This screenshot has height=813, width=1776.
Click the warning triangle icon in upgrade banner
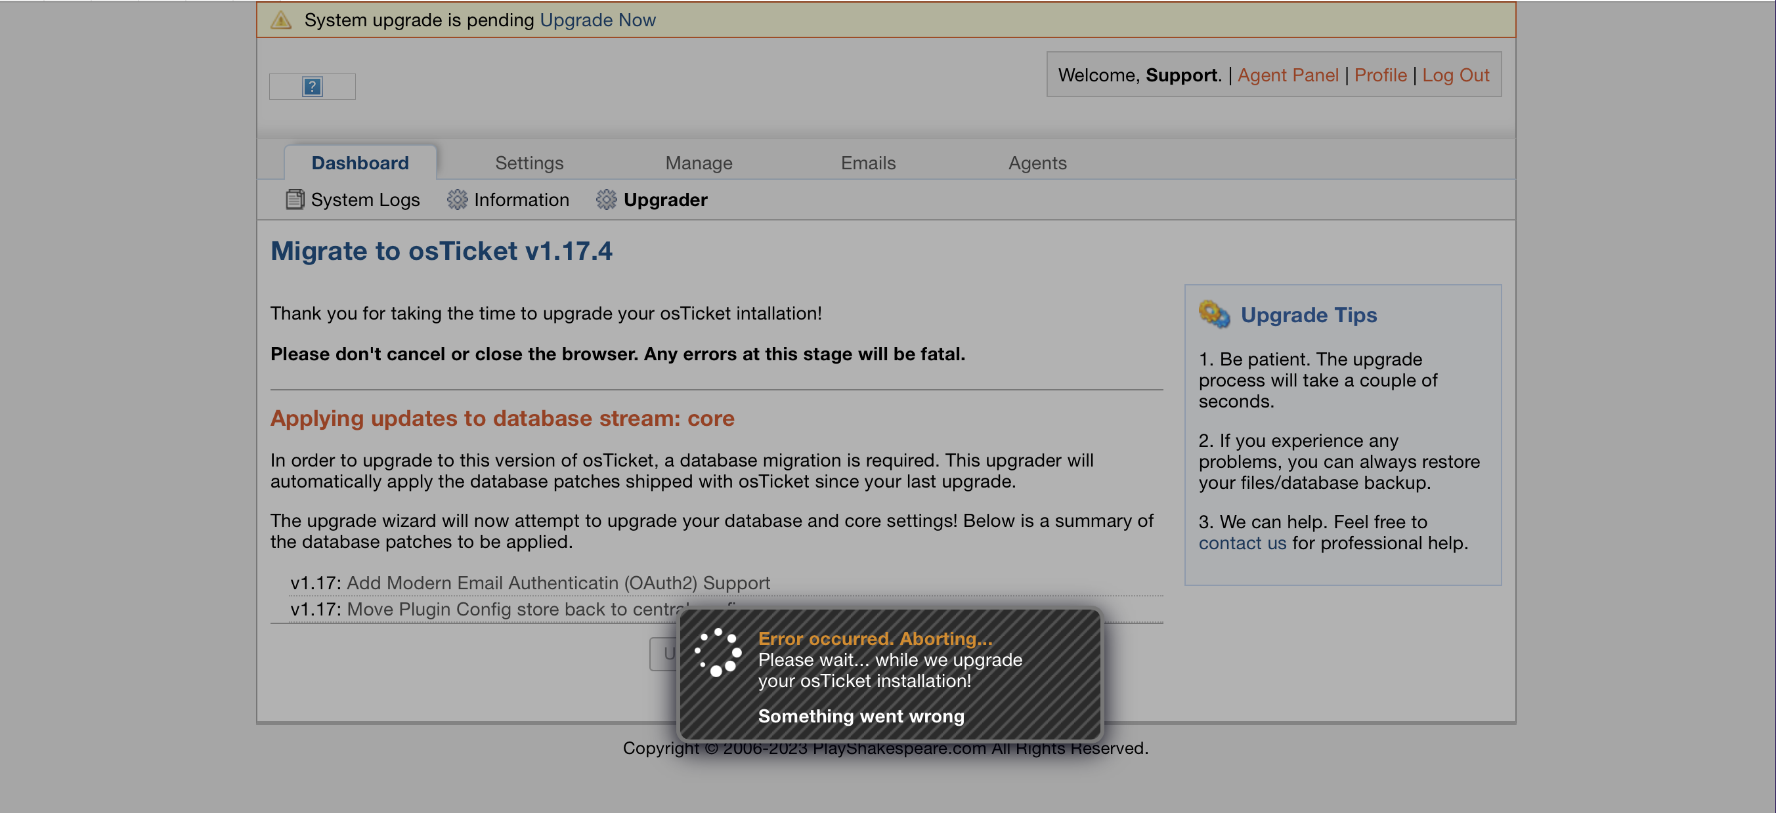pyautogui.click(x=280, y=20)
